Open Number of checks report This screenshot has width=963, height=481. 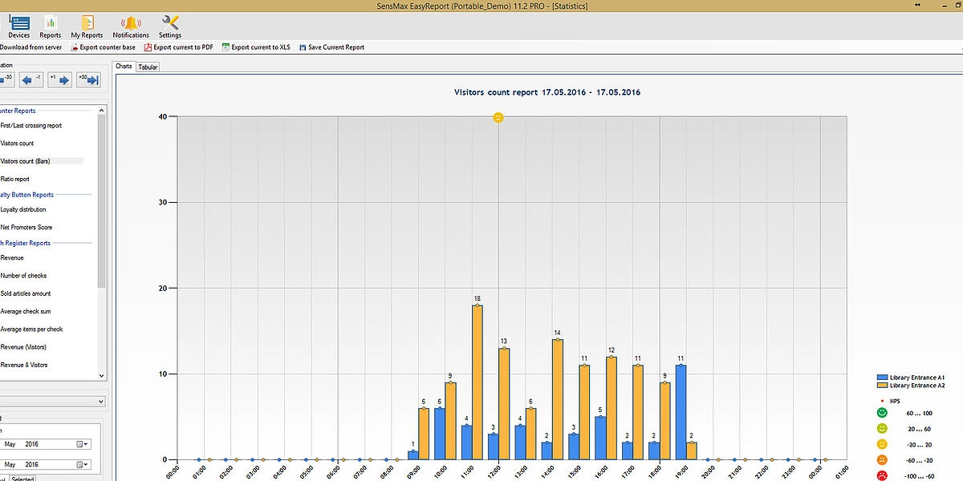pyautogui.click(x=23, y=276)
